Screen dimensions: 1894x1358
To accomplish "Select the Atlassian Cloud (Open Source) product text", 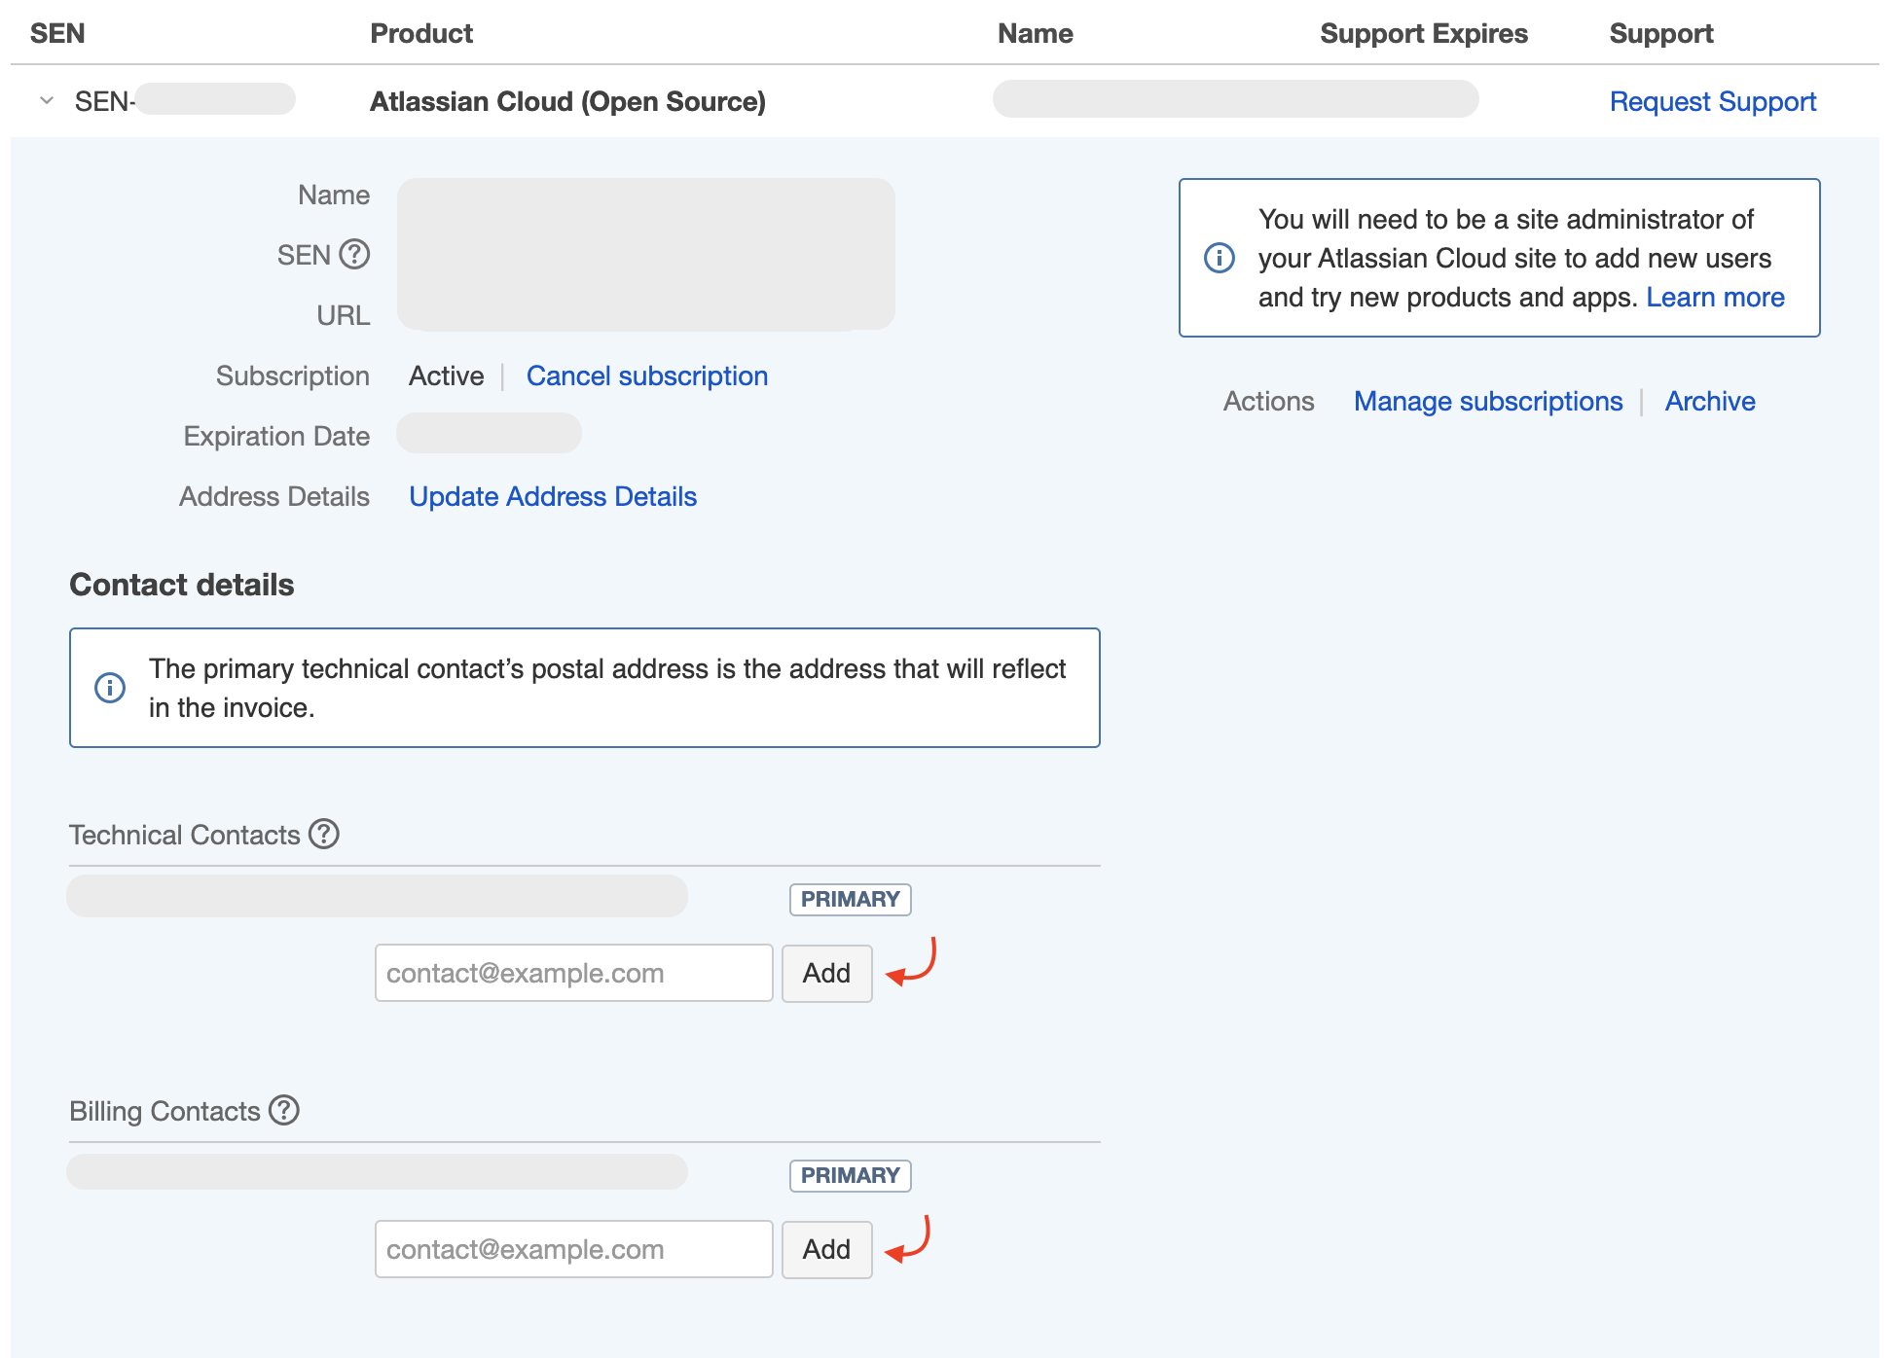I will pos(567,101).
